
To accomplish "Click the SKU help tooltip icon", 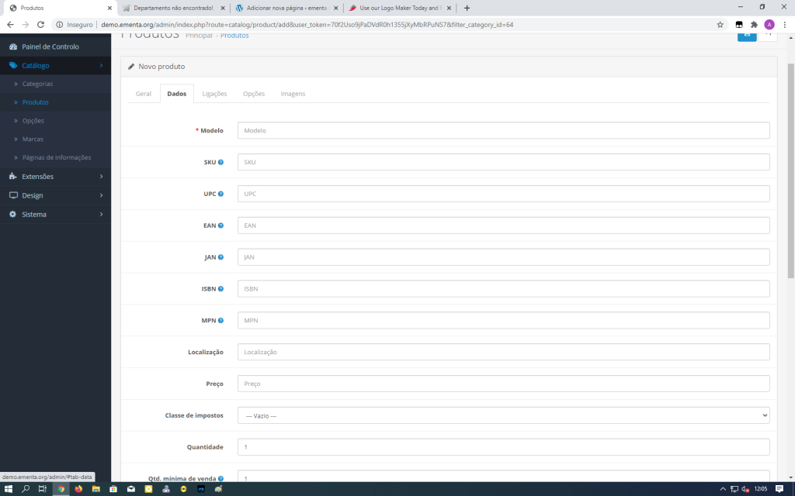I will 220,162.
